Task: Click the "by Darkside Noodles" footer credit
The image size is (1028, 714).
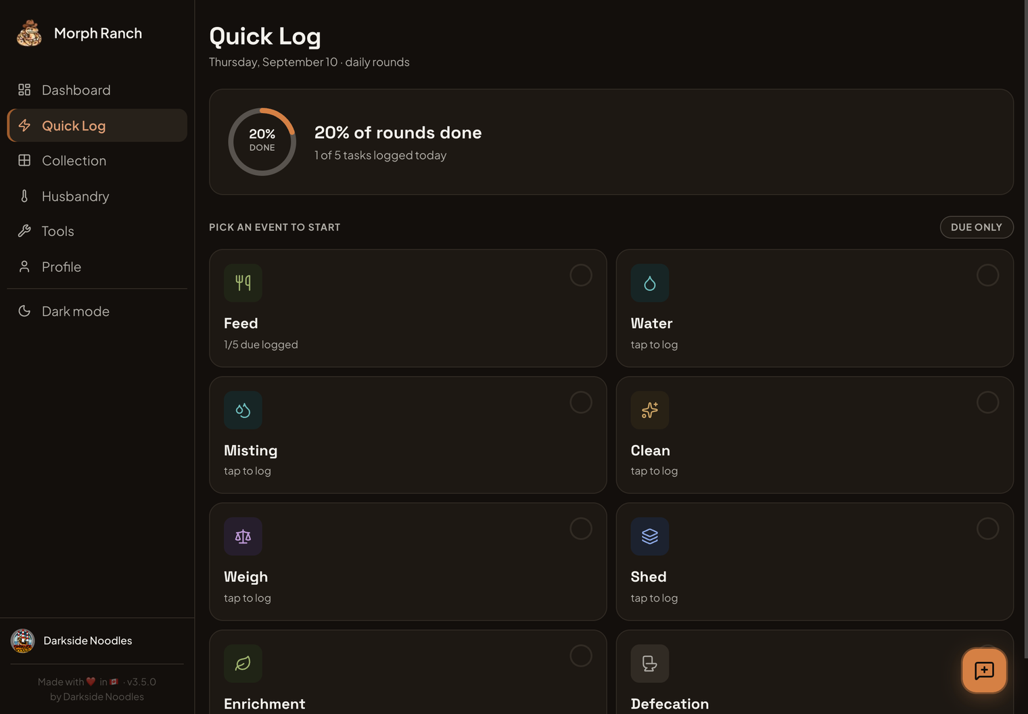Action: 97,696
